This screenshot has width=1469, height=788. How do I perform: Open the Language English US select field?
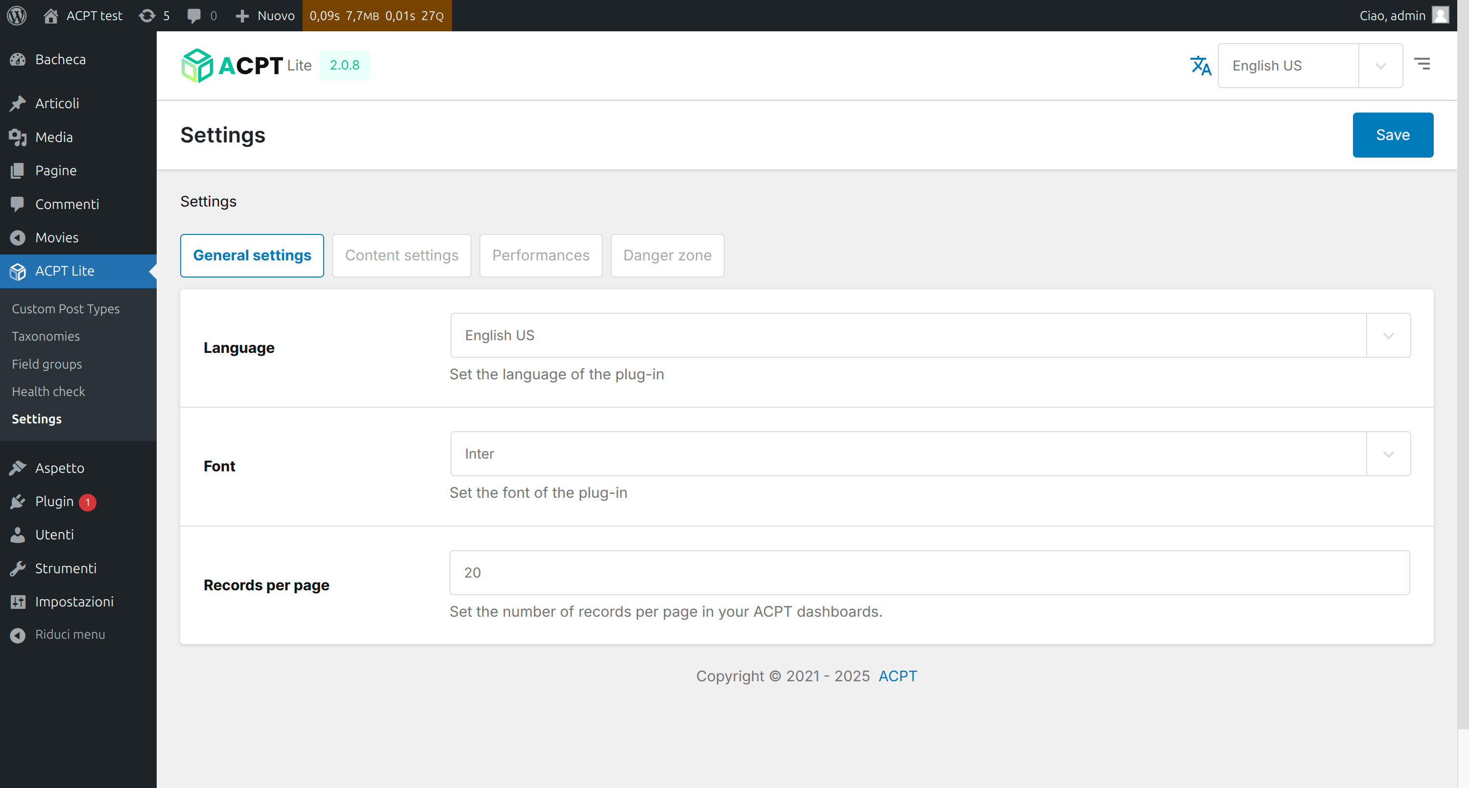coord(931,335)
